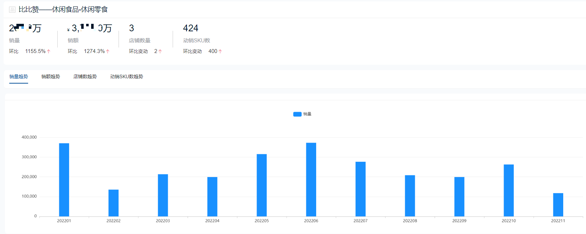Click the 动销SKU数 metric label
The height and width of the screenshot is (234, 586).
click(x=197, y=41)
